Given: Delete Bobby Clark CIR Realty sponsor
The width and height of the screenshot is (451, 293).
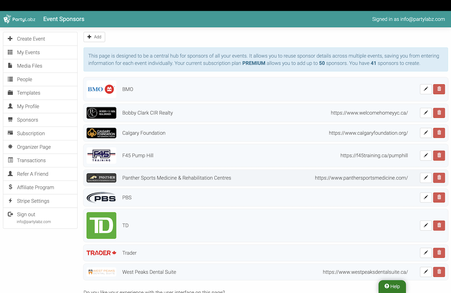Looking at the screenshot, I should 439,113.
